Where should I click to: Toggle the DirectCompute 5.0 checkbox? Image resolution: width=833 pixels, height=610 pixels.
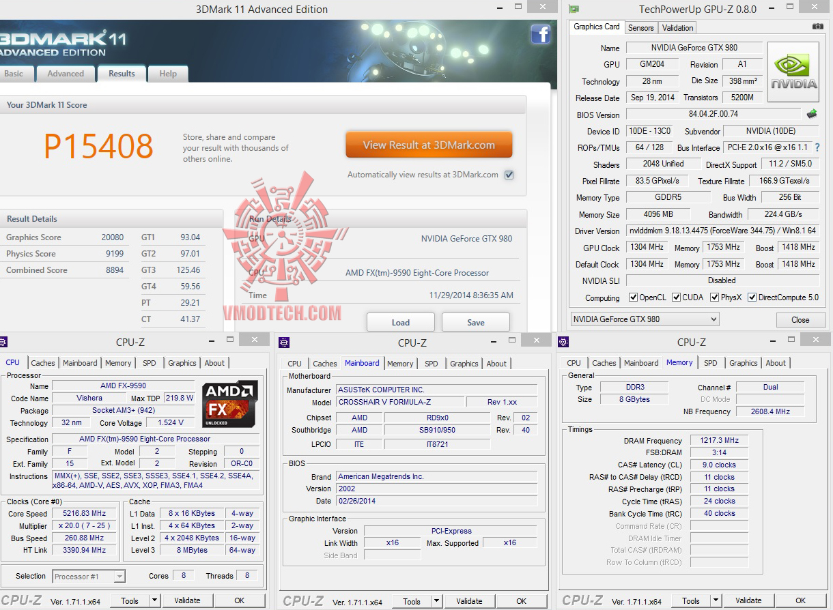752,297
